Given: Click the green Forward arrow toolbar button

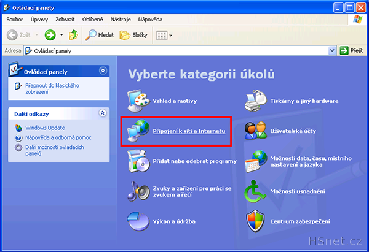Looking at the screenshot, I should 50,35.
